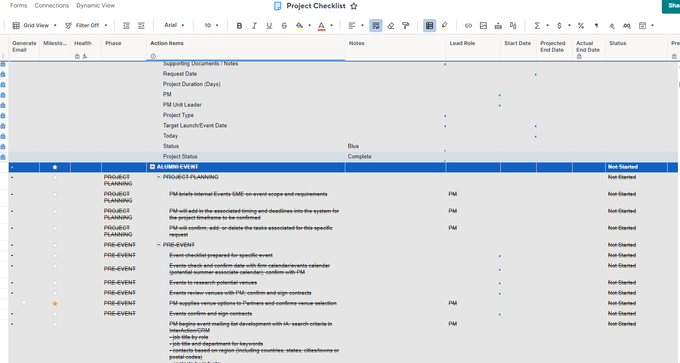The image size is (680, 363).
Task: Open the Forms menu
Action: tap(19, 5)
